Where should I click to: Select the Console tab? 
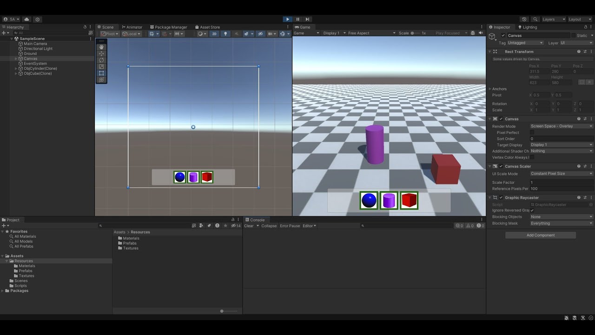click(x=255, y=220)
